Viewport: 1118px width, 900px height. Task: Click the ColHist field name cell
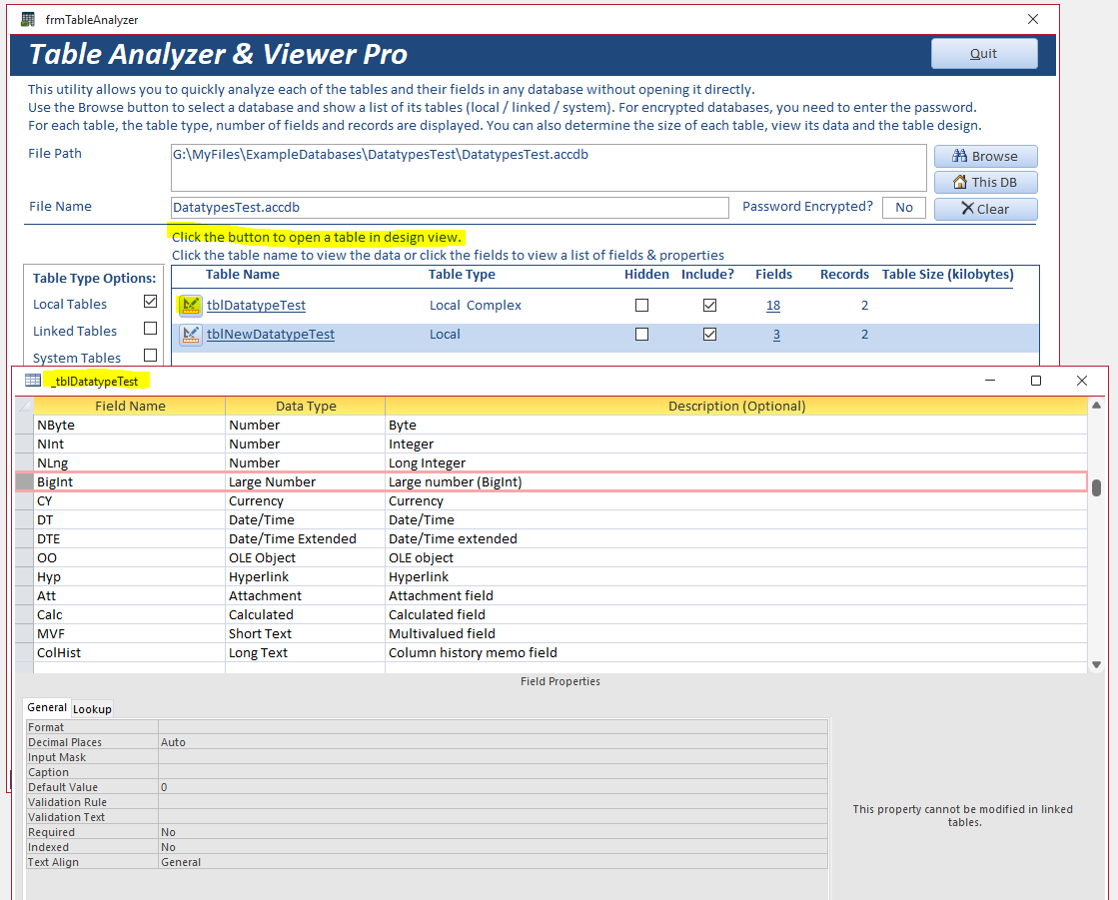click(x=130, y=652)
